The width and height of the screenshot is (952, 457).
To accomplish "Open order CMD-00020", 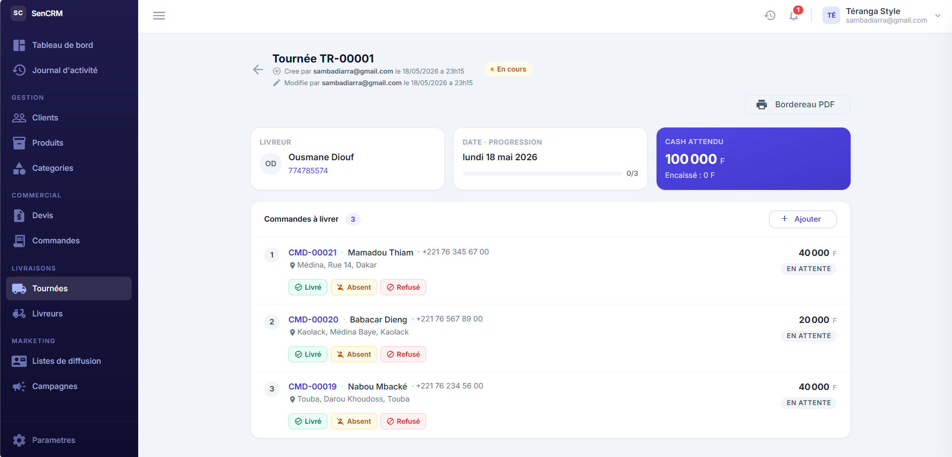I will point(313,319).
